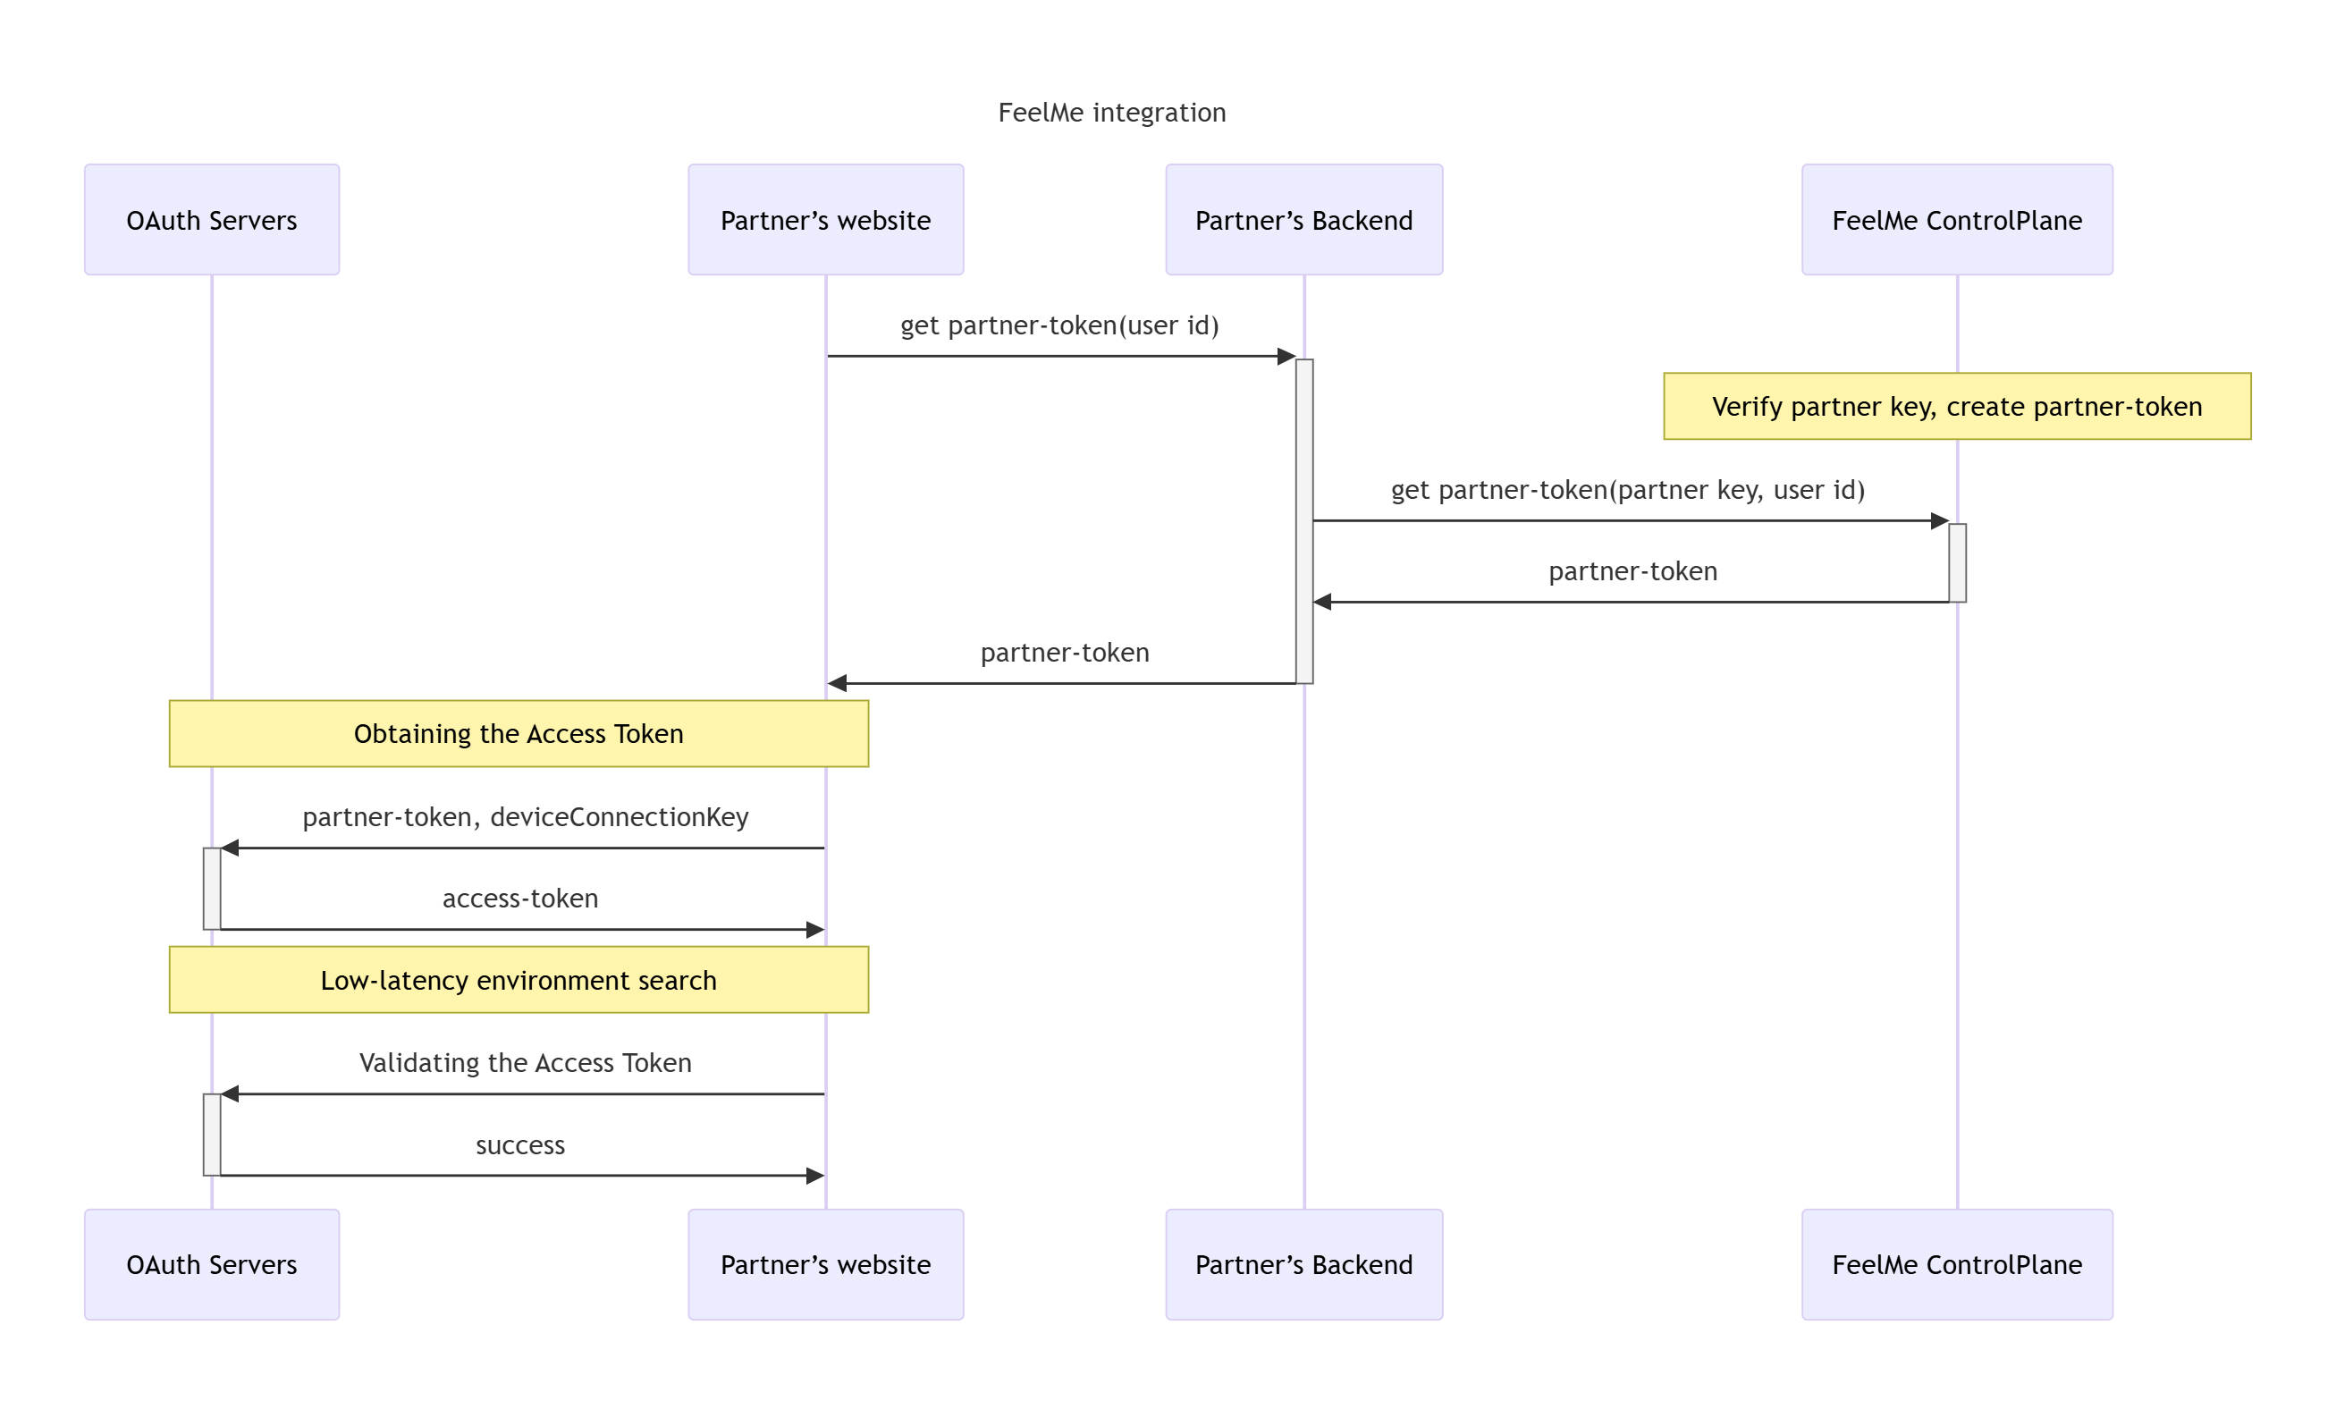Click the top Partner's Backend participant box
The width and height of the screenshot is (2336, 1418).
[1303, 220]
